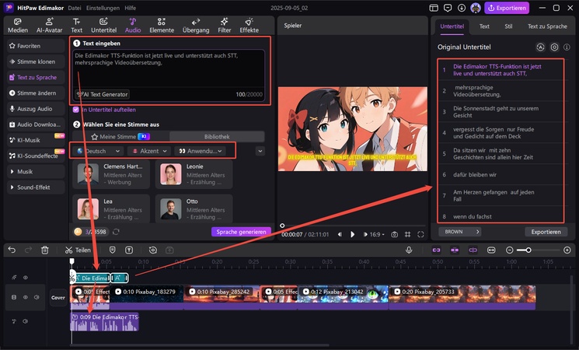Click the refresh credits icon
Screen dimensions: 579x350
[116, 232]
